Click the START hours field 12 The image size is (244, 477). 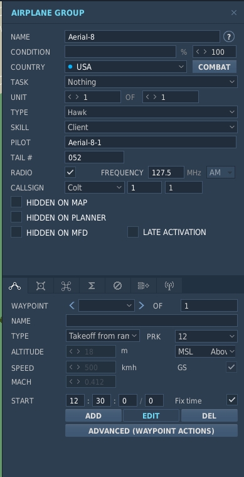point(75,400)
